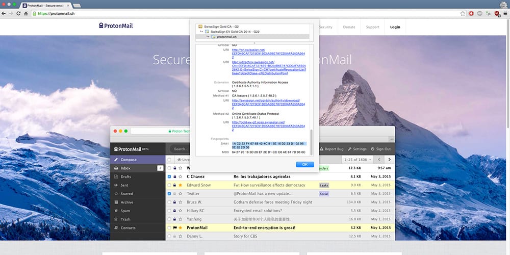Open the browser home page icon

click(25, 13)
